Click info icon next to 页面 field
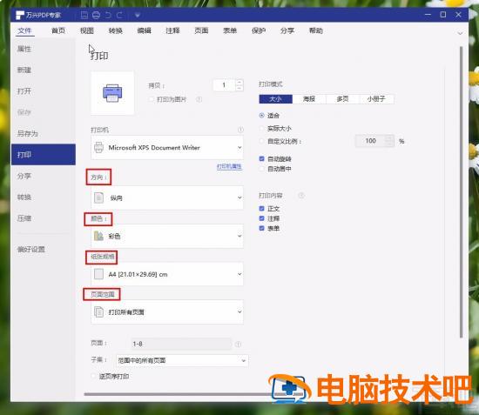 pos(238,345)
